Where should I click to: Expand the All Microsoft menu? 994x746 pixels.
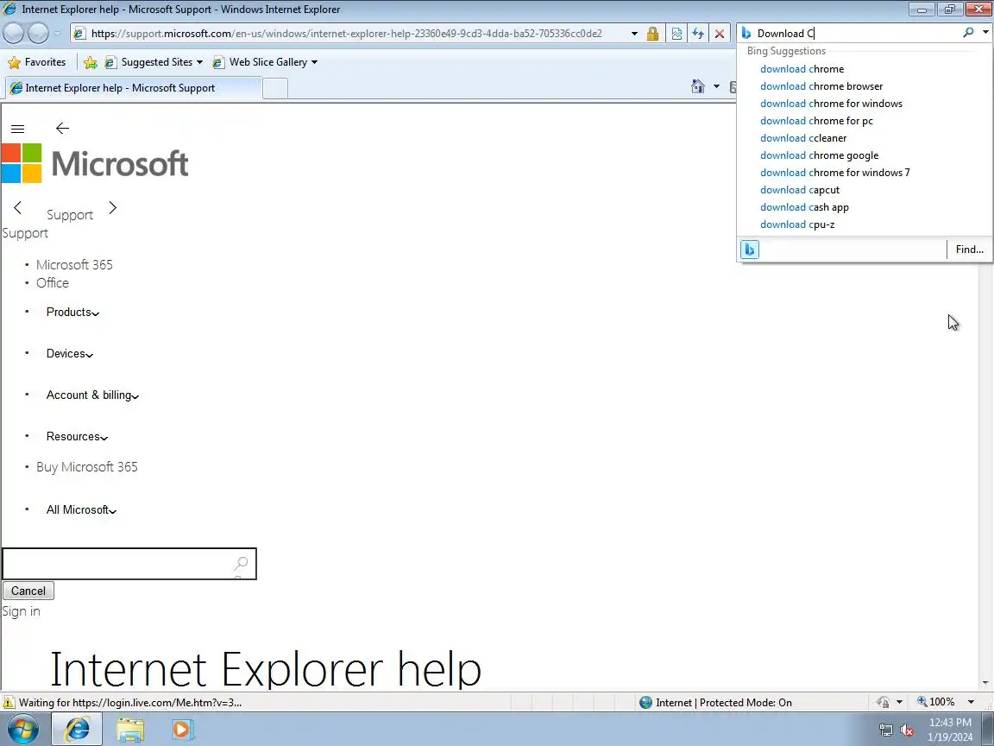(81, 510)
